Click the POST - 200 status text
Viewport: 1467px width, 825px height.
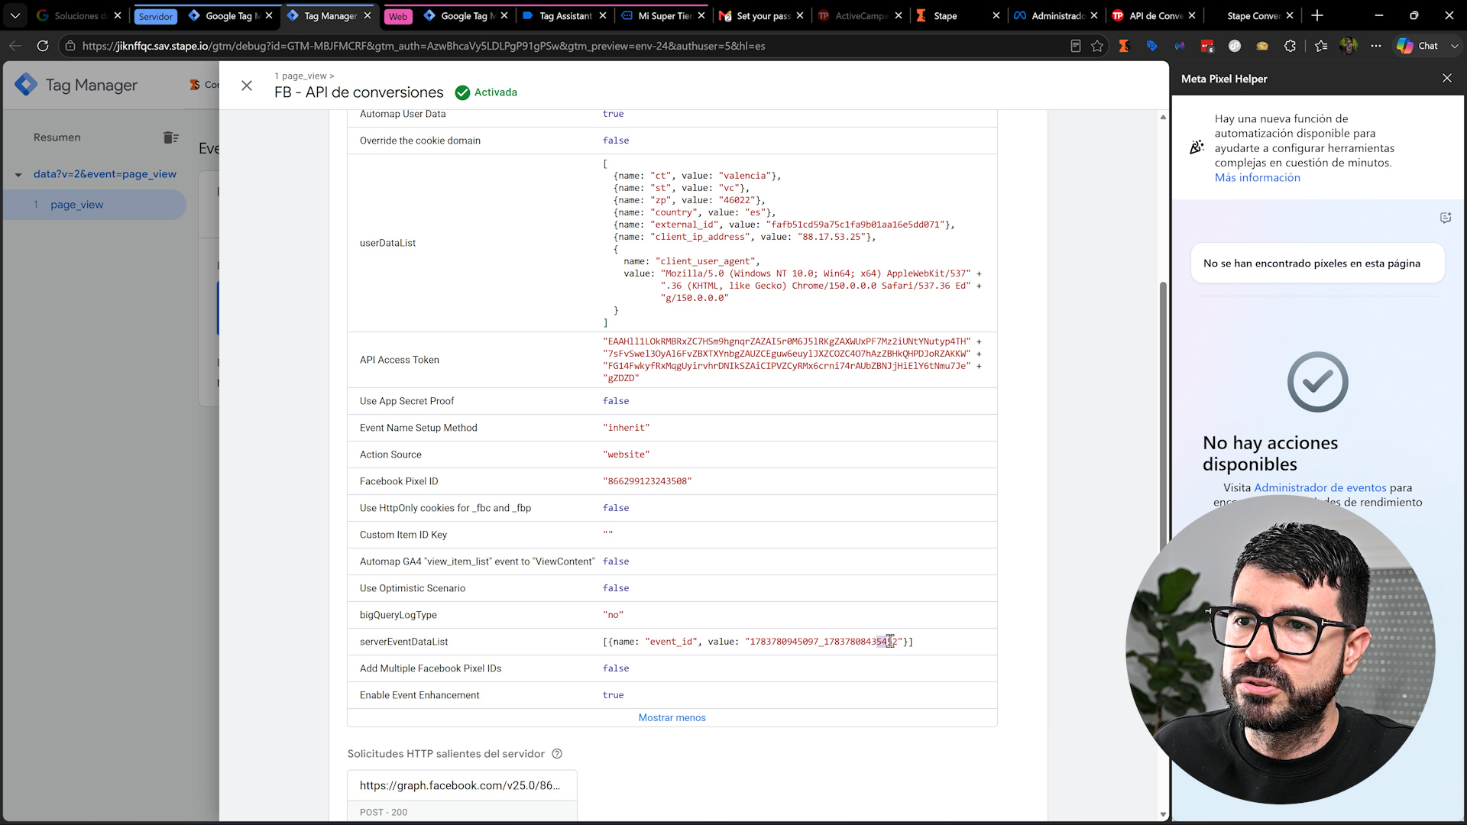pos(384,812)
